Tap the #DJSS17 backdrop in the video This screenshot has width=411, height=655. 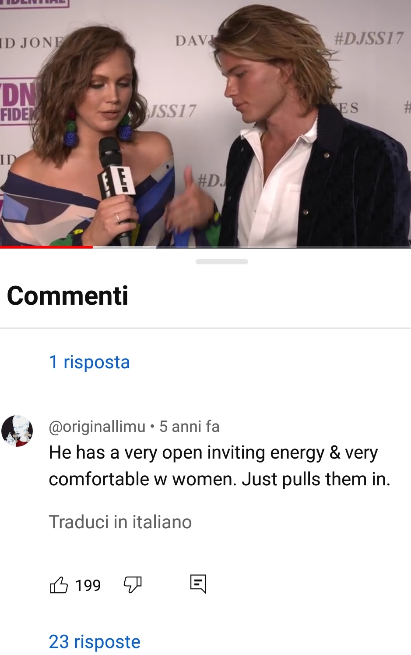pos(368,39)
